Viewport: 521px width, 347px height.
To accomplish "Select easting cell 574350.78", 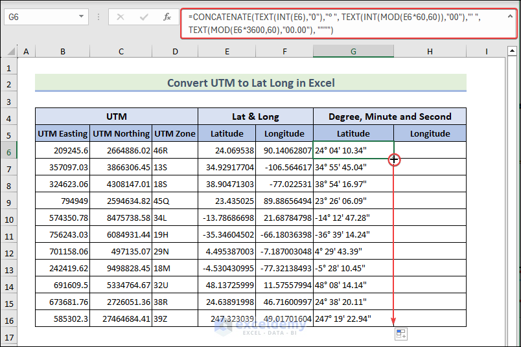I will pyautogui.click(x=62, y=218).
